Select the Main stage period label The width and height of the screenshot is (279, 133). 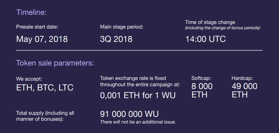point(122,27)
